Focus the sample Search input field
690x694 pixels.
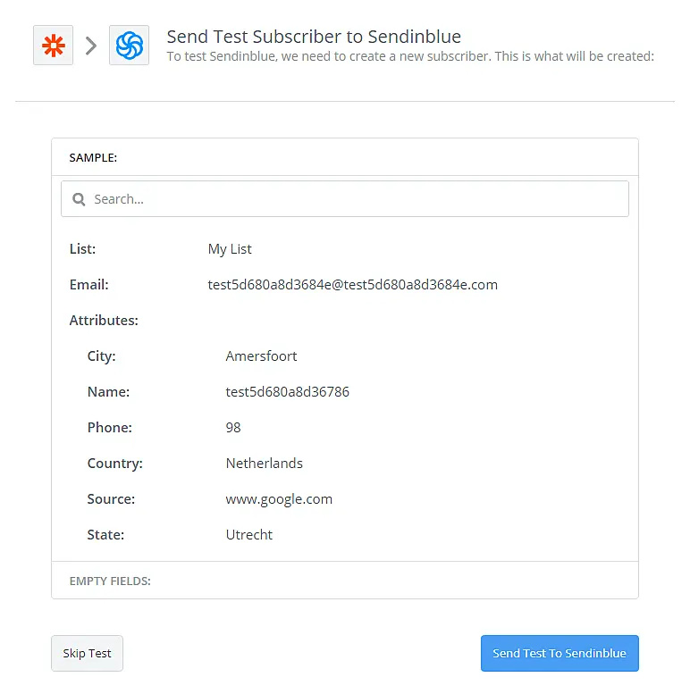(358, 199)
